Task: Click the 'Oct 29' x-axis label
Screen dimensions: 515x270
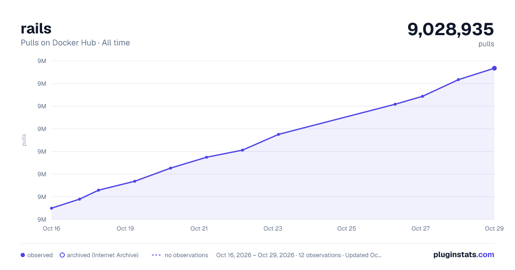Action: [494, 228]
